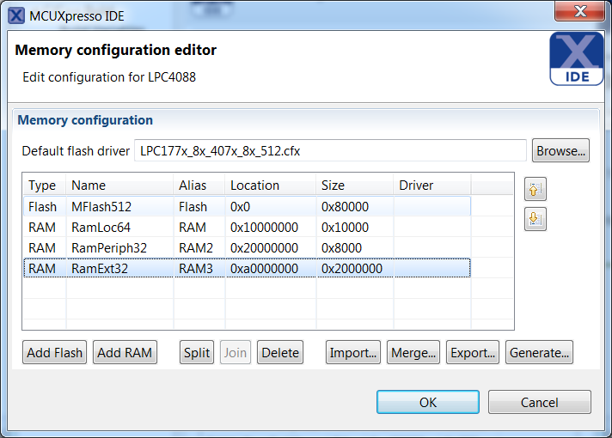The image size is (612, 438).
Task: Close the MCUXpresso IDE dialog
Action: [x=579, y=11]
